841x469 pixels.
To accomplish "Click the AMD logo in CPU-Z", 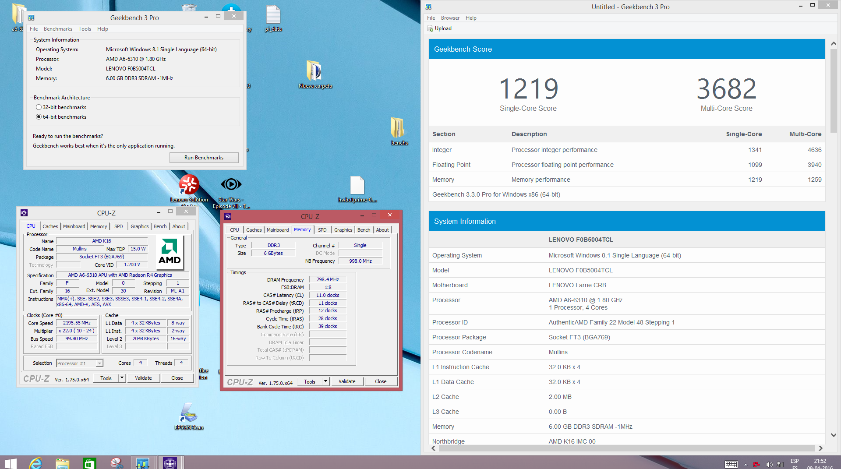I will coord(170,253).
